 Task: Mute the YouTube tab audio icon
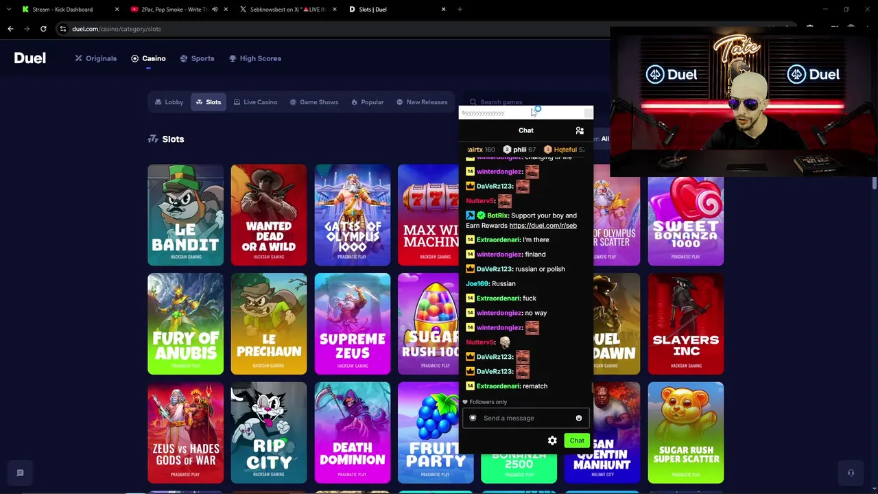tap(215, 10)
